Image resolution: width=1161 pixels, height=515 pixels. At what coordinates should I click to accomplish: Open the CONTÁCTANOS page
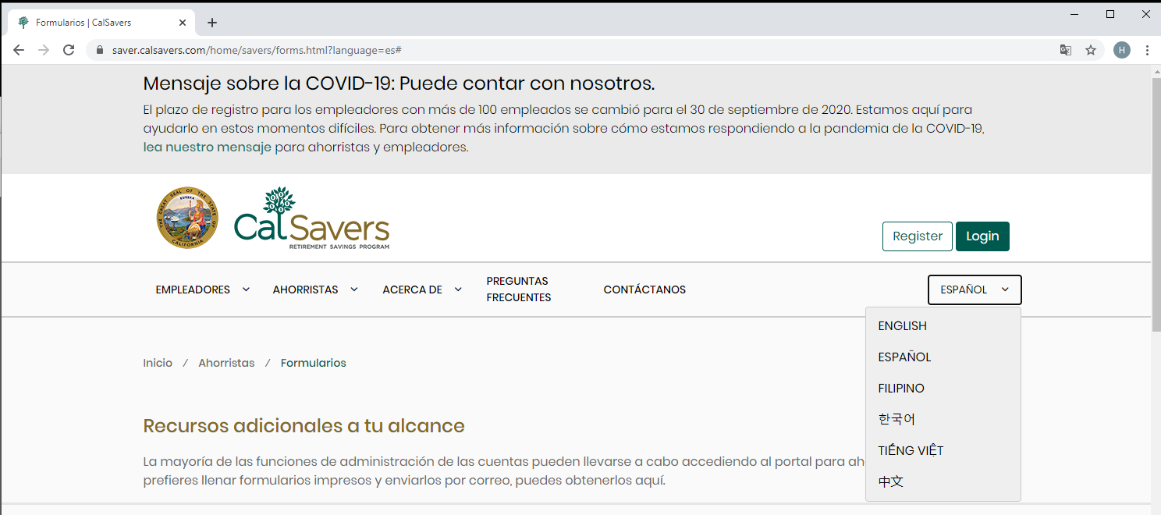coord(644,289)
